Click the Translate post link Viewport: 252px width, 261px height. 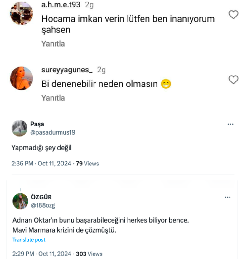(x=29, y=240)
